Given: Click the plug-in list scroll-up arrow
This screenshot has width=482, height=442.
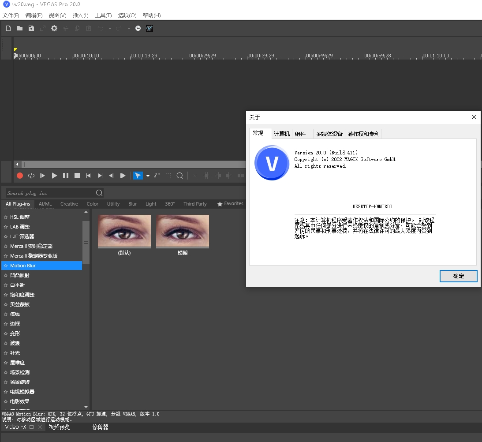Looking at the screenshot, I should pyautogui.click(x=86, y=212).
